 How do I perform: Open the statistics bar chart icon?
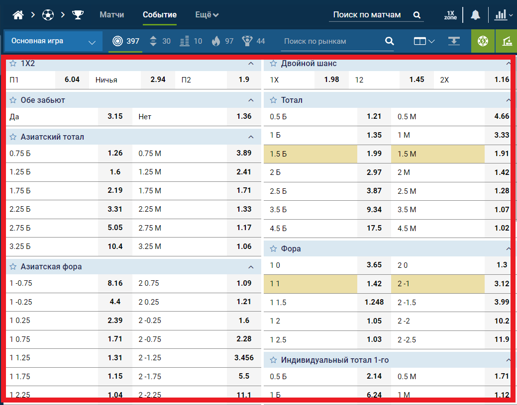(x=503, y=15)
